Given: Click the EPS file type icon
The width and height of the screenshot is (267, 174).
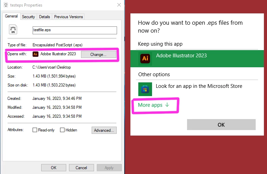Looking at the screenshot, I should (13, 30).
